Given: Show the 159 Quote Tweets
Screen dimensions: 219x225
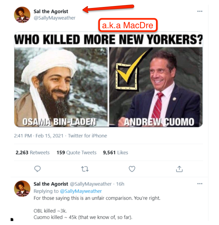Looking at the screenshot, I should click(76, 153).
